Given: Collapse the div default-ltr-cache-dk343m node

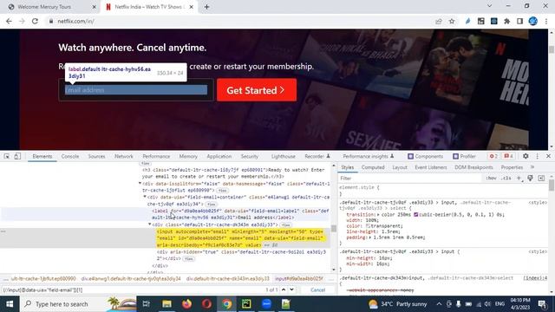Looking at the screenshot, I should click(150, 224).
